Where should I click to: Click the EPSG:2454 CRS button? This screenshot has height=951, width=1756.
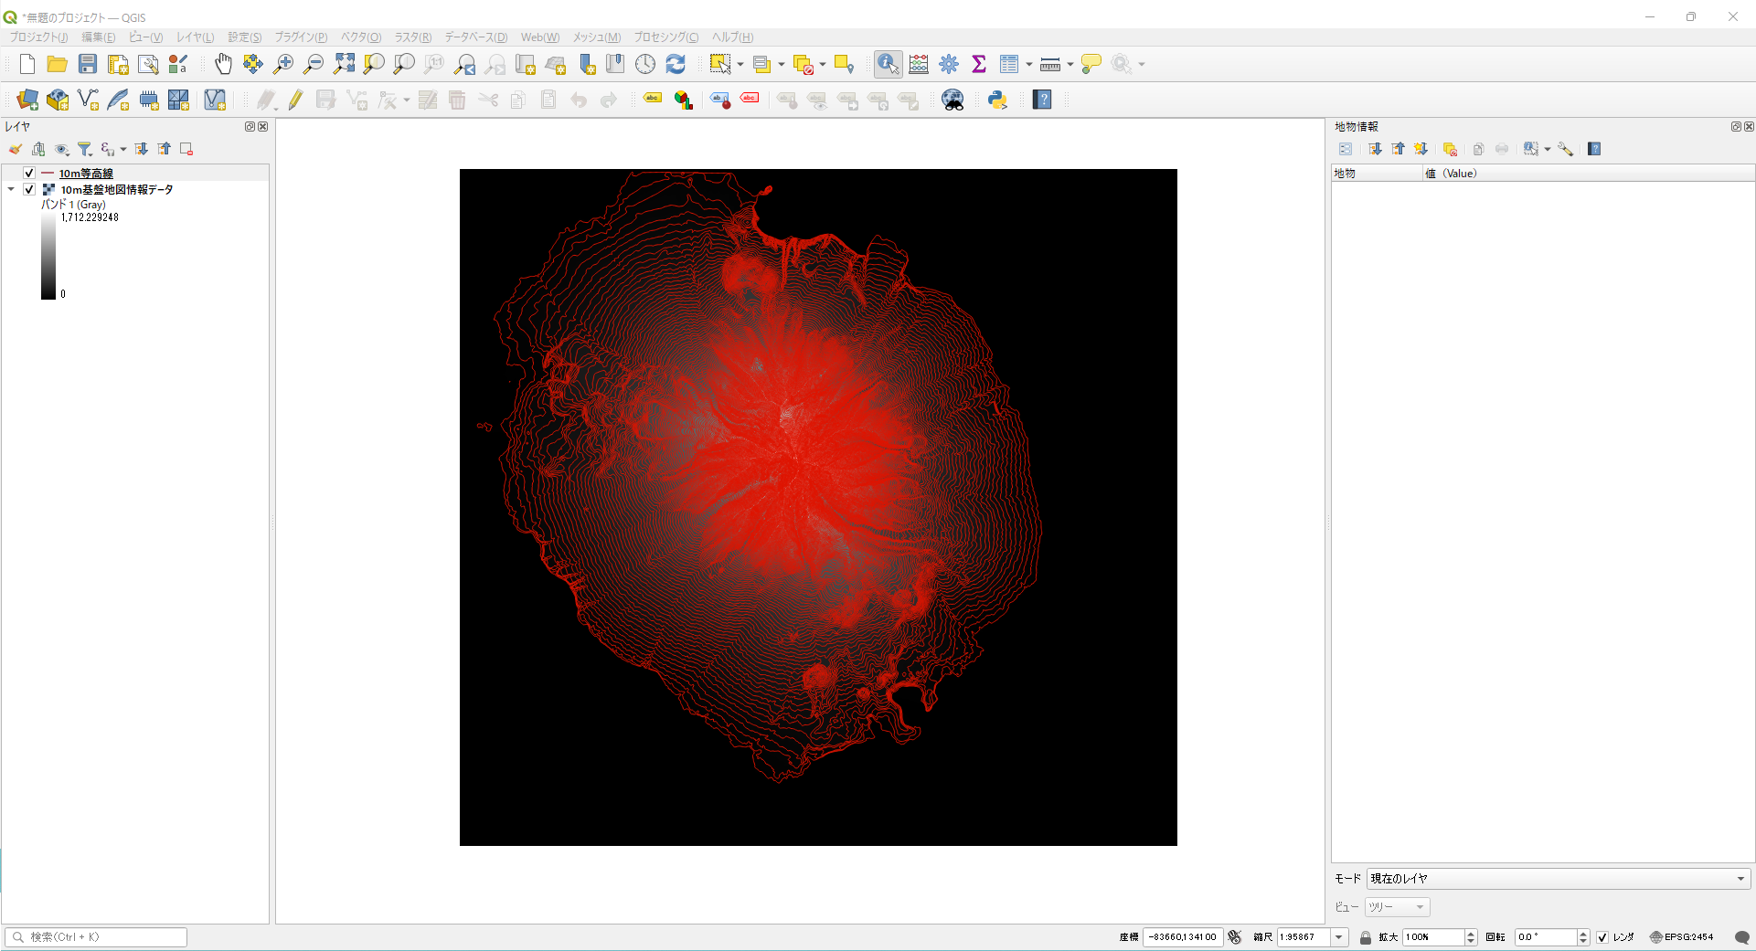point(1681,937)
